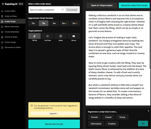Select the Informative tone option
Image resolution: width=151 pixels, height=129 pixels.
pyautogui.click(x=96, y=124)
